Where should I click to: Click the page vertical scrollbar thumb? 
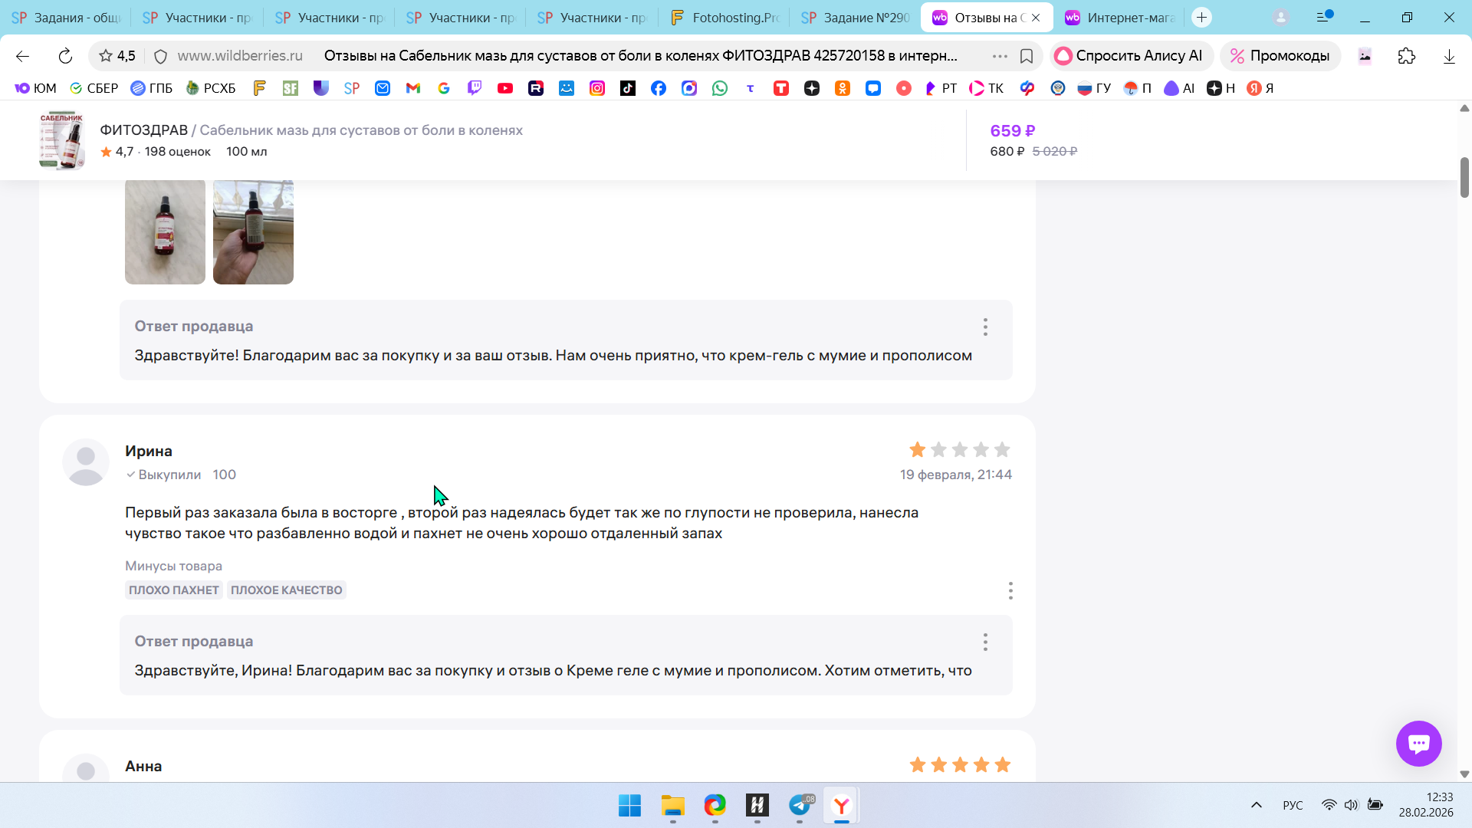click(1464, 177)
